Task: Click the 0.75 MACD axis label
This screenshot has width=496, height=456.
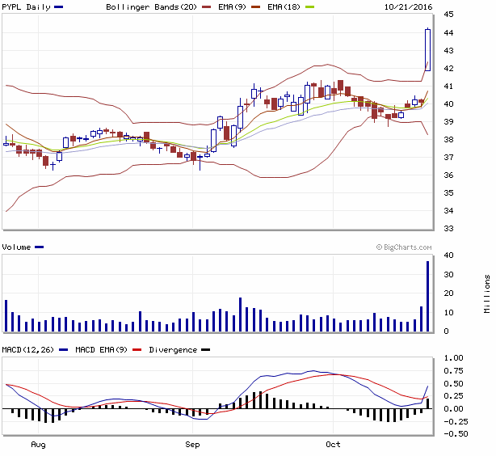Action: [454, 371]
